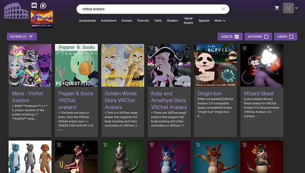View the Pepper & Soola bird thumbnail
This screenshot has height=173, width=305.
76,65
